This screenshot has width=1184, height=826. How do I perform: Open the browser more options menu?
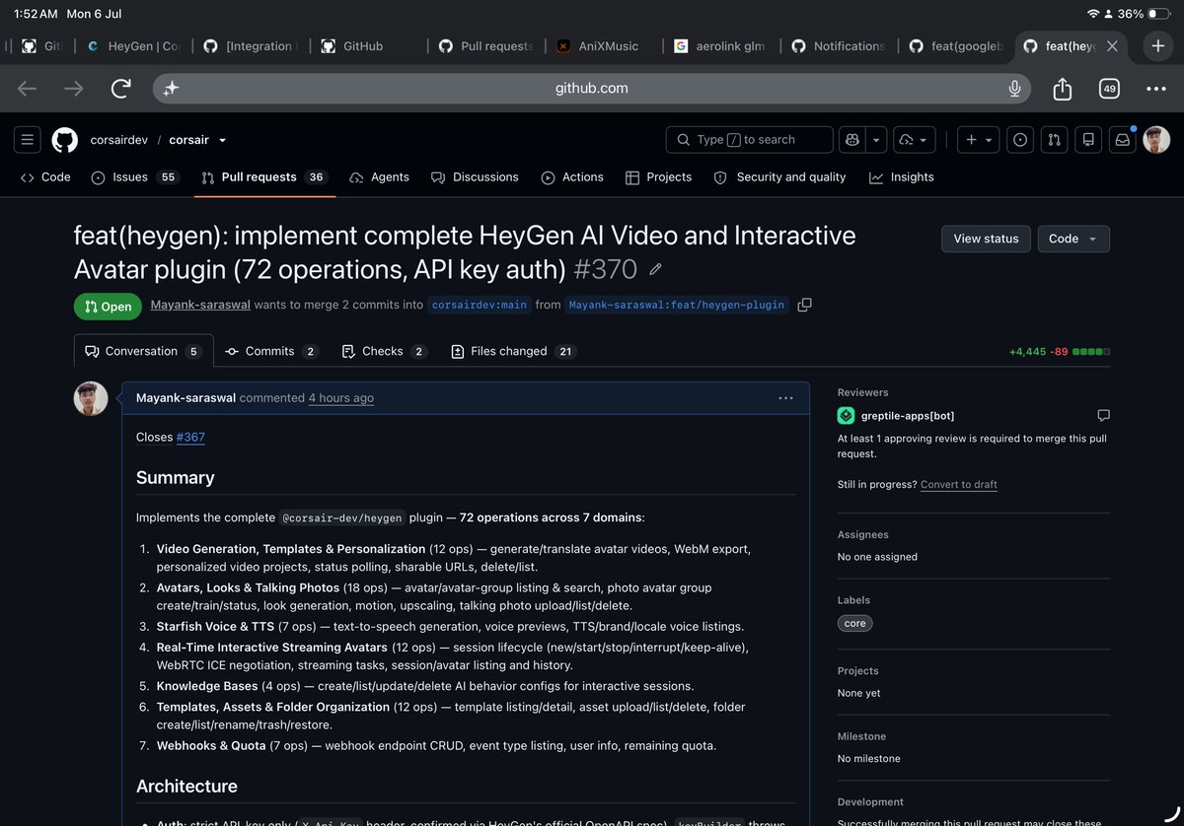pos(1155,89)
